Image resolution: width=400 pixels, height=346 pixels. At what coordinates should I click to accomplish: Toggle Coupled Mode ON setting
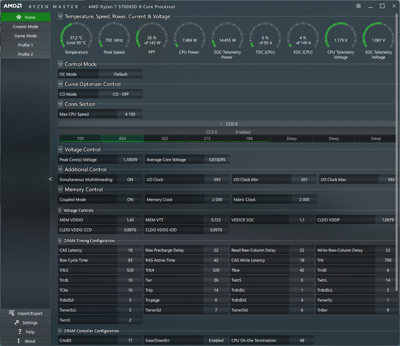(x=130, y=200)
